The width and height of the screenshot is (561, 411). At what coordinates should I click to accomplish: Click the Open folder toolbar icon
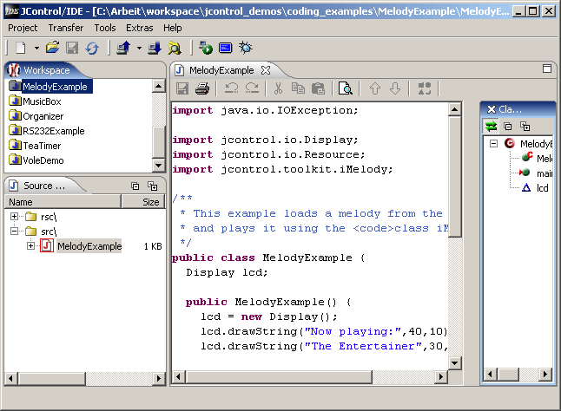click(x=53, y=48)
